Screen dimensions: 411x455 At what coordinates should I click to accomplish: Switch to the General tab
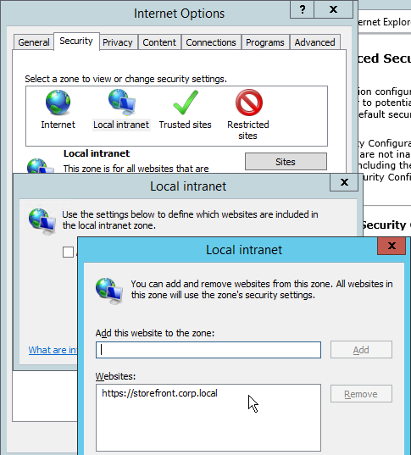[34, 42]
